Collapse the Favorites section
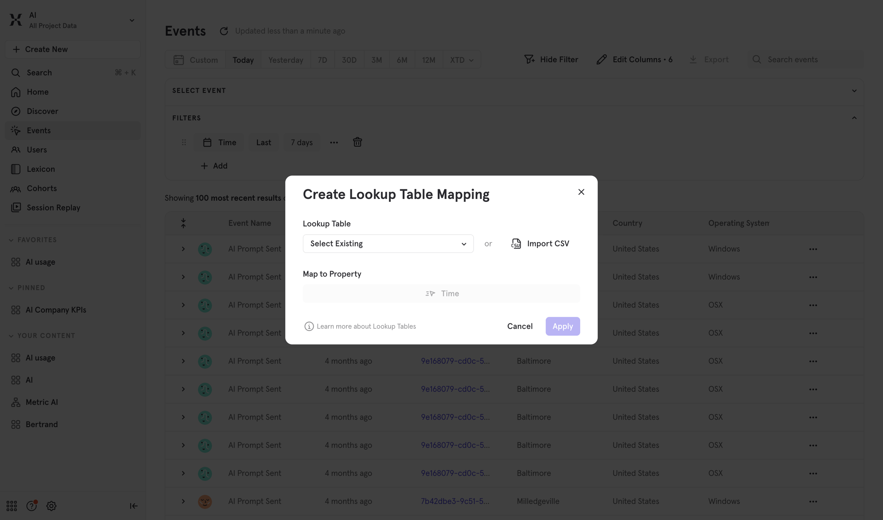This screenshot has height=520, width=883. (x=11, y=240)
